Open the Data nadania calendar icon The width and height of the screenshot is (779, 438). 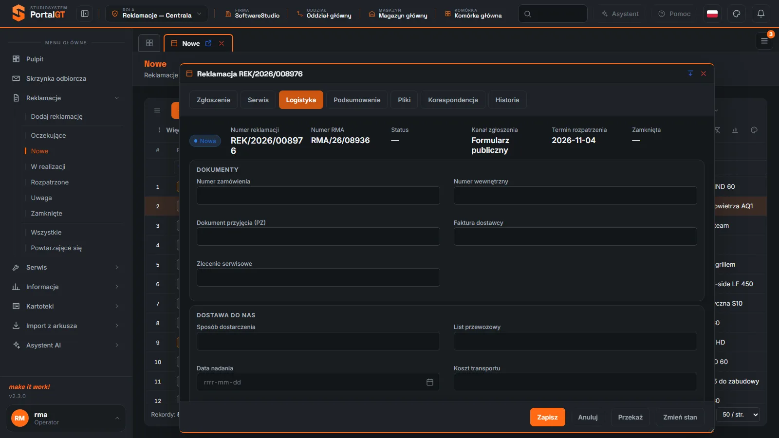430,382
